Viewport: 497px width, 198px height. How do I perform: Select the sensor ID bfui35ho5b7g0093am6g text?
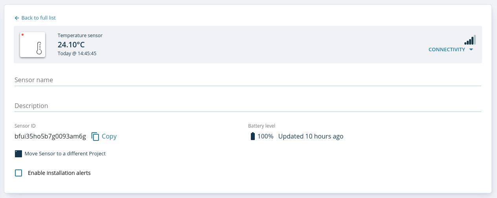50,136
